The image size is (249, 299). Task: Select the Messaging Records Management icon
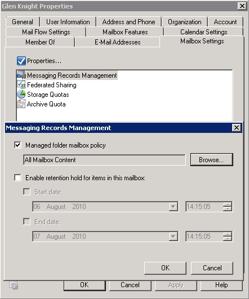[21, 75]
